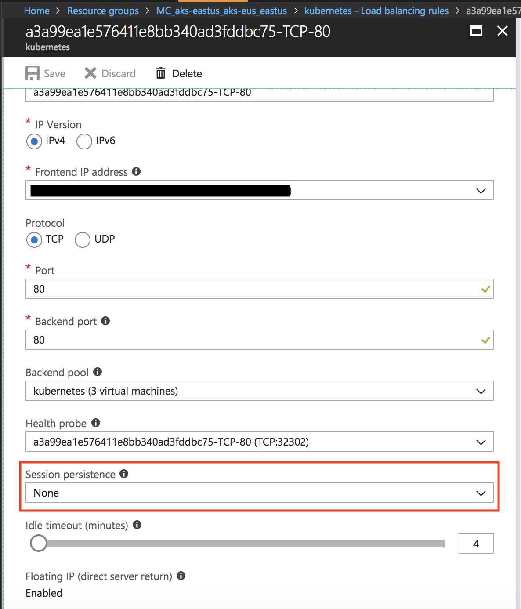Image resolution: width=521 pixels, height=609 pixels.
Task: Click the Delete trash icon
Action: [161, 73]
